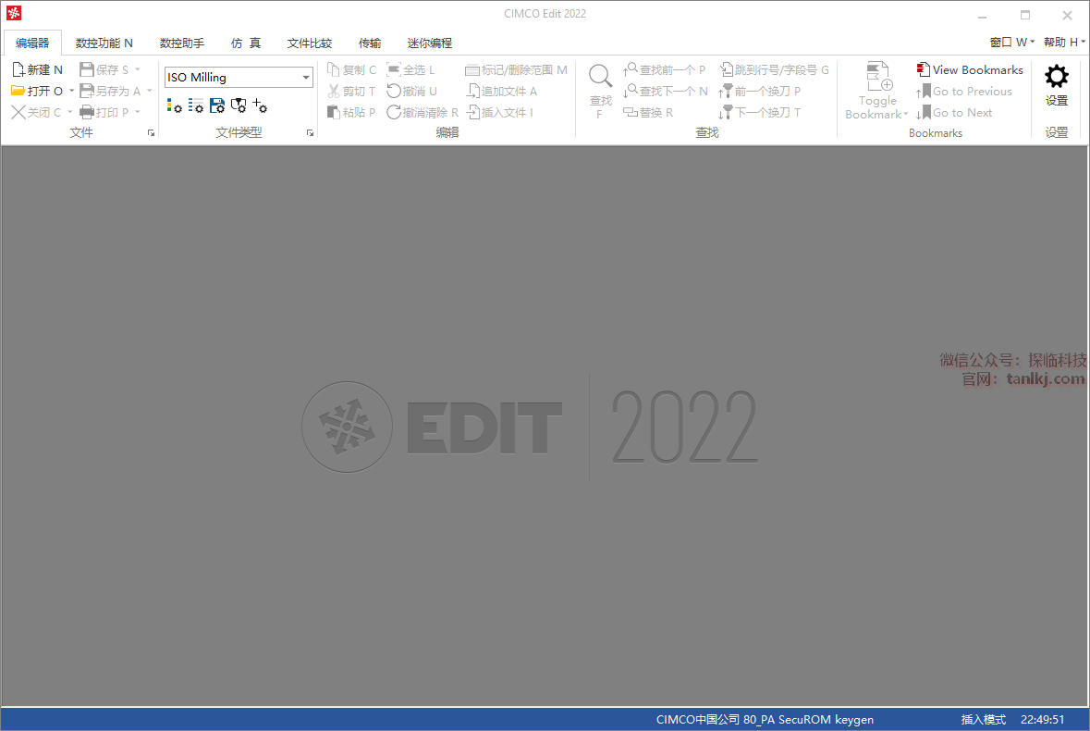Expand the 打印 P dropdown arrow
The width and height of the screenshot is (1090, 731).
138,112
